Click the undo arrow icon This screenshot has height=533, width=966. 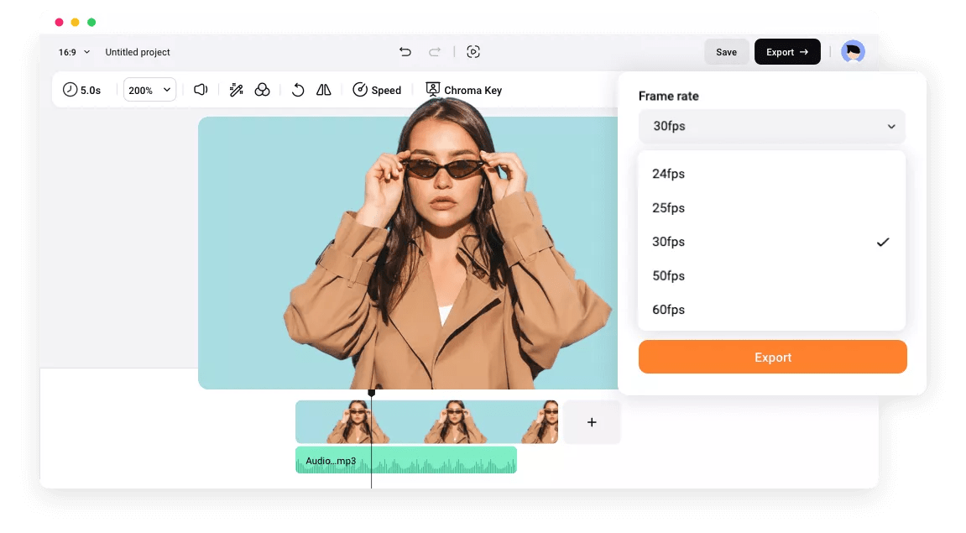[405, 51]
